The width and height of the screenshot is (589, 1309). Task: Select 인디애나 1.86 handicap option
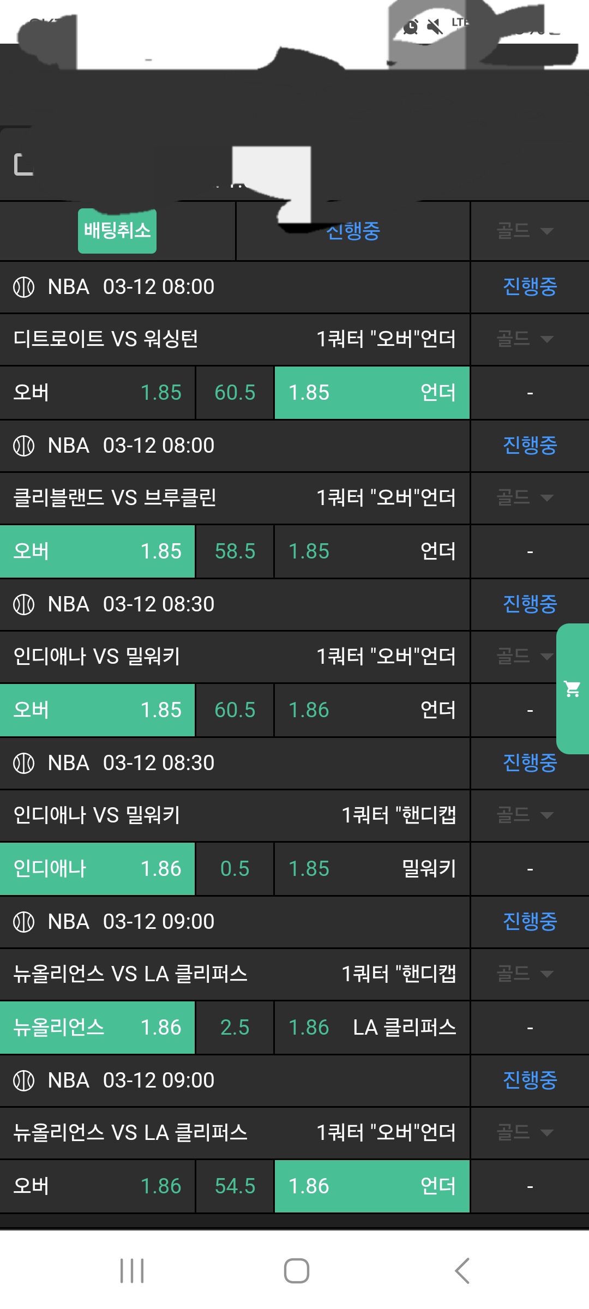coord(97,869)
